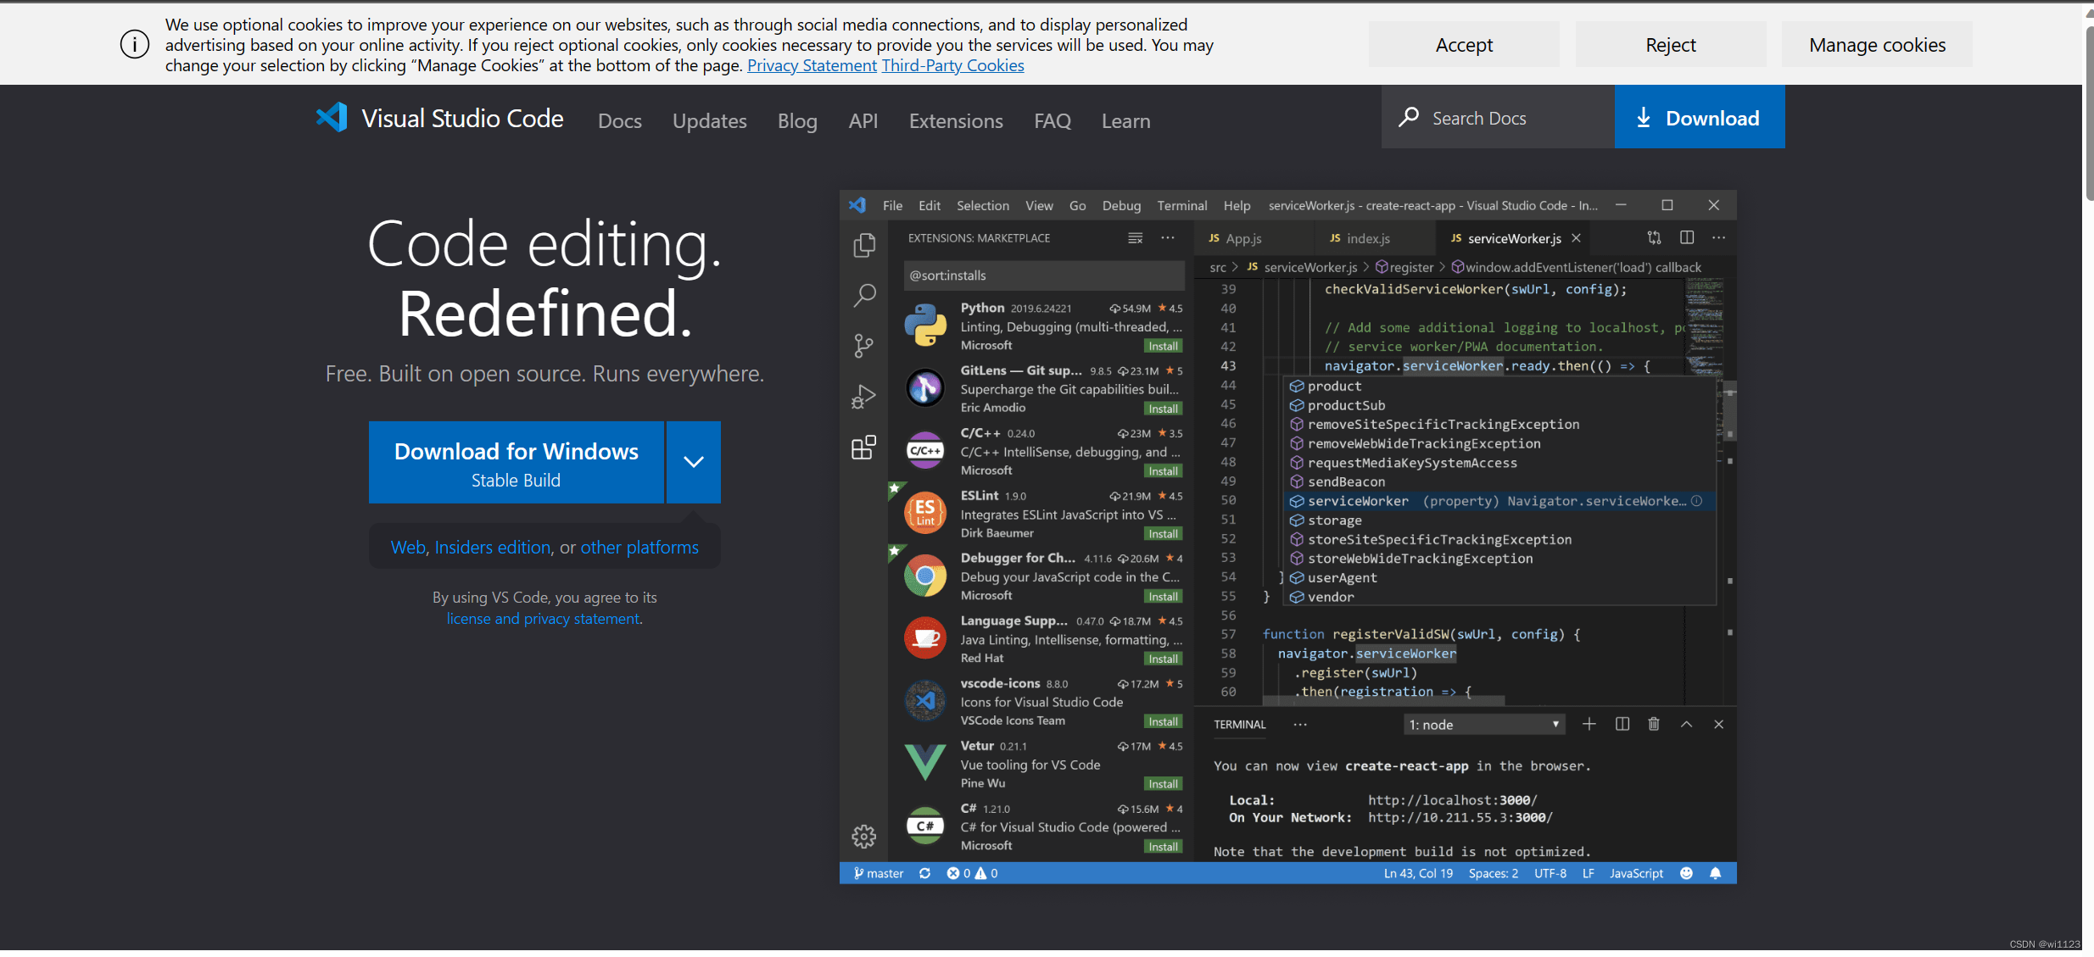Open the '1: node' terminal dropdown
This screenshot has height=957, width=2094.
[1484, 725]
